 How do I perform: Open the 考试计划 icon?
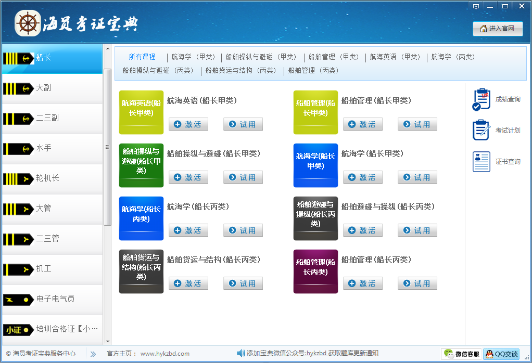(x=482, y=130)
